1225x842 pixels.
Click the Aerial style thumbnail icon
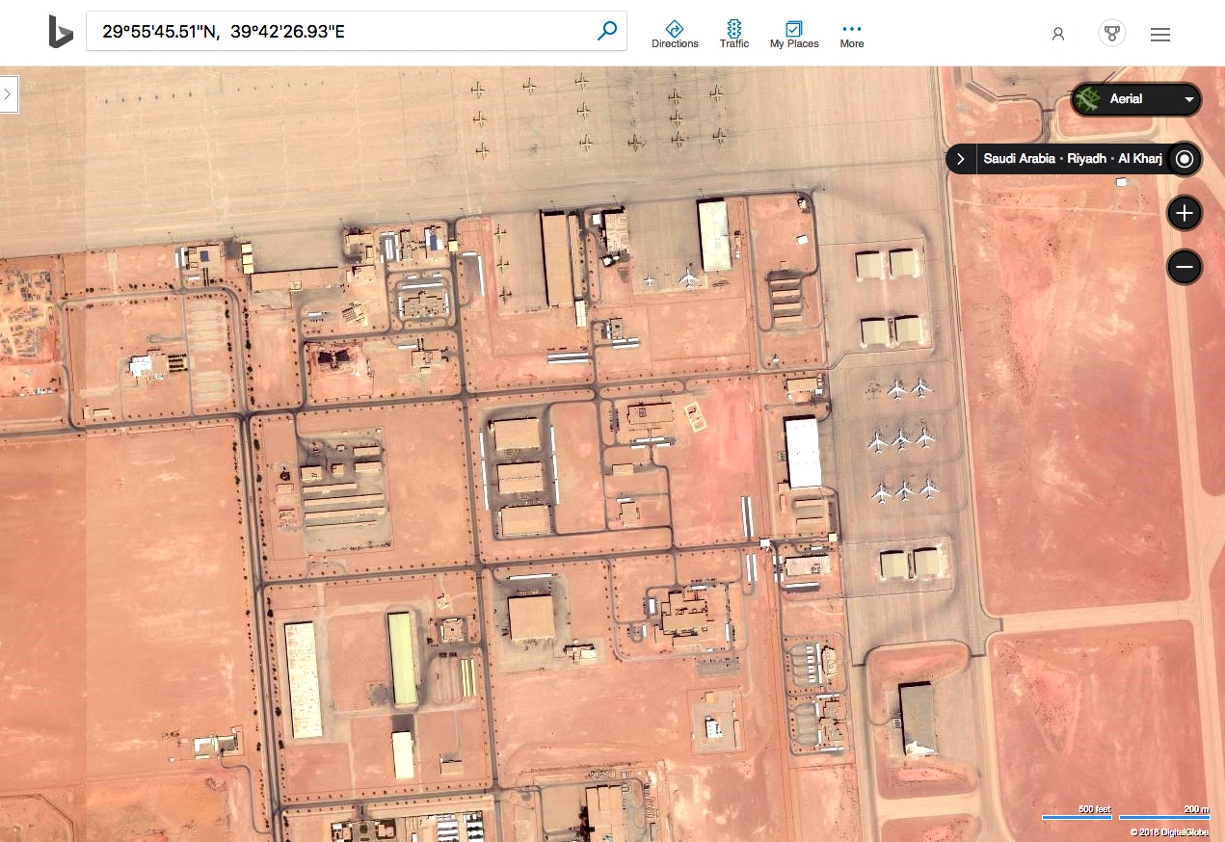[1088, 99]
